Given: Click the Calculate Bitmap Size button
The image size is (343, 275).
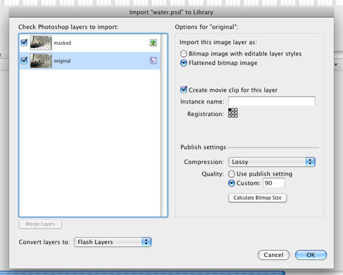Looking at the screenshot, I should tap(257, 198).
